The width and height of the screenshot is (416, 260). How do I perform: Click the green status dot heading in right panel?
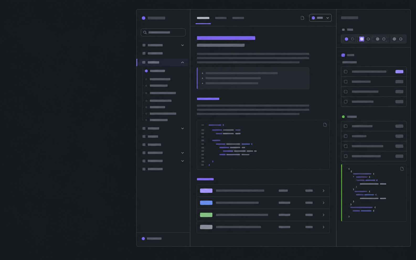point(343,117)
